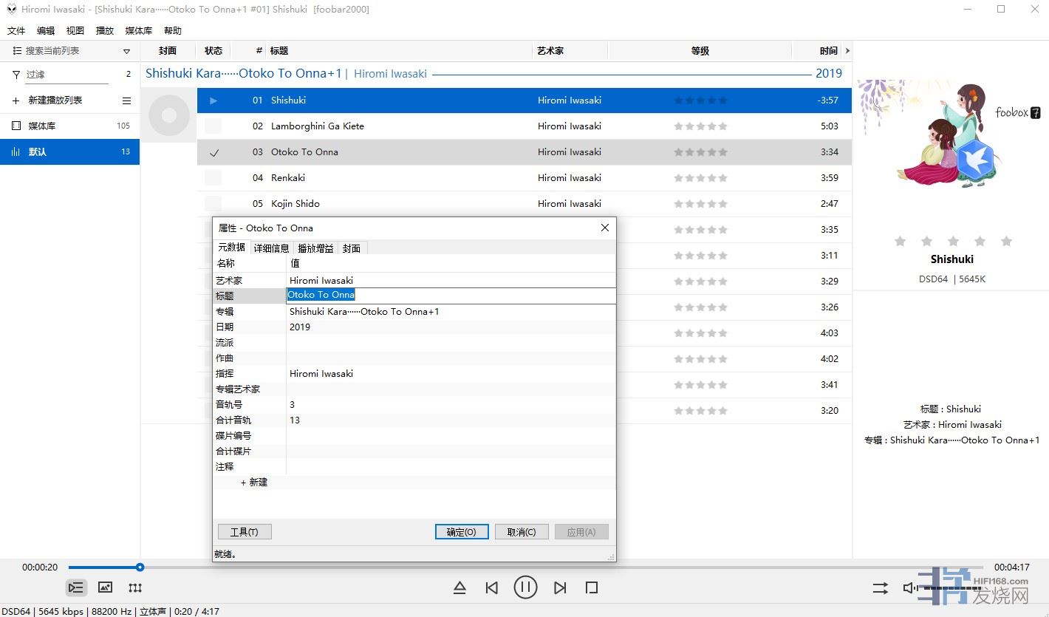Toggle the playlist view button
Viewport: 1049px width, 617px height.
pos(75,587)
